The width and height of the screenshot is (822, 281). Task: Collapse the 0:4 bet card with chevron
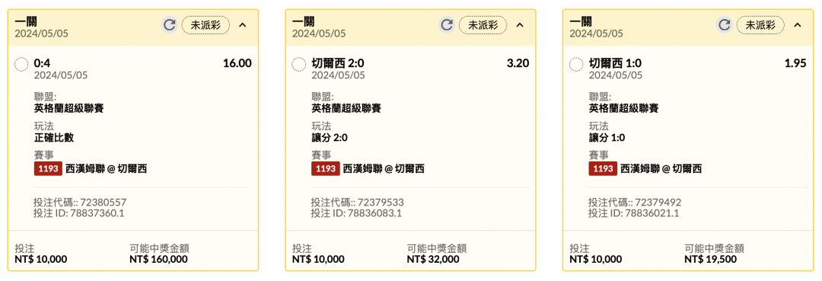(x=242, y=24)
